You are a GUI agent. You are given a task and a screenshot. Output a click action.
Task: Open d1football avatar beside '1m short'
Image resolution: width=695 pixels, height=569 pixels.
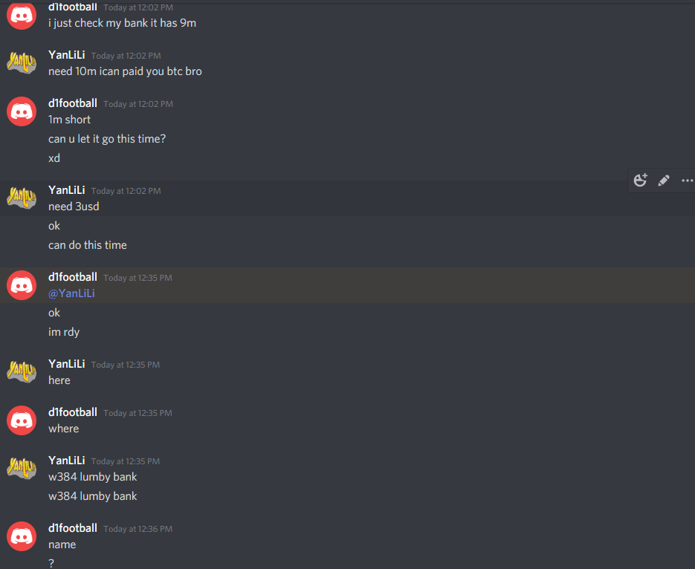point(22,111)
